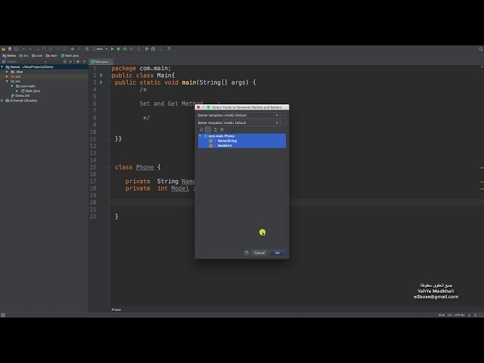Click the tool windows icon in the status bar

tap(3, 315)
